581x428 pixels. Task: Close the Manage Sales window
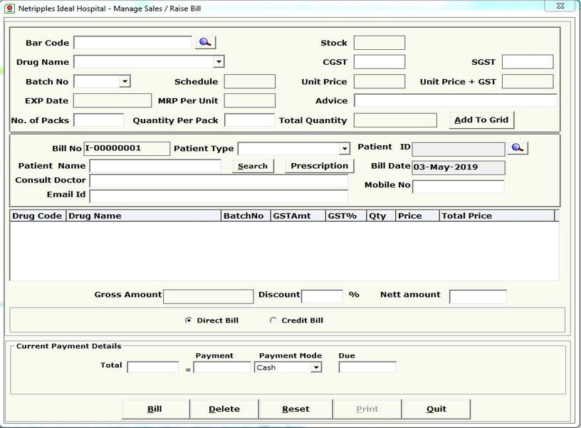pyautogui.click(x=560, y=6)
